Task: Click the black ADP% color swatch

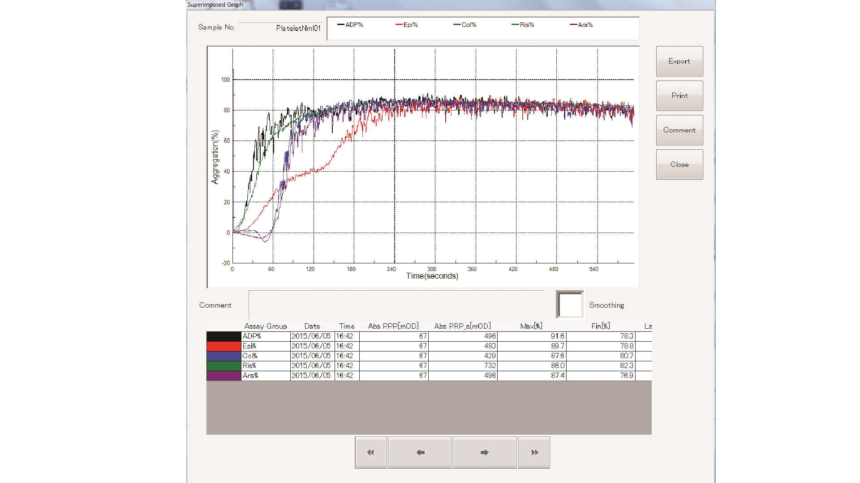Action: 224,336
